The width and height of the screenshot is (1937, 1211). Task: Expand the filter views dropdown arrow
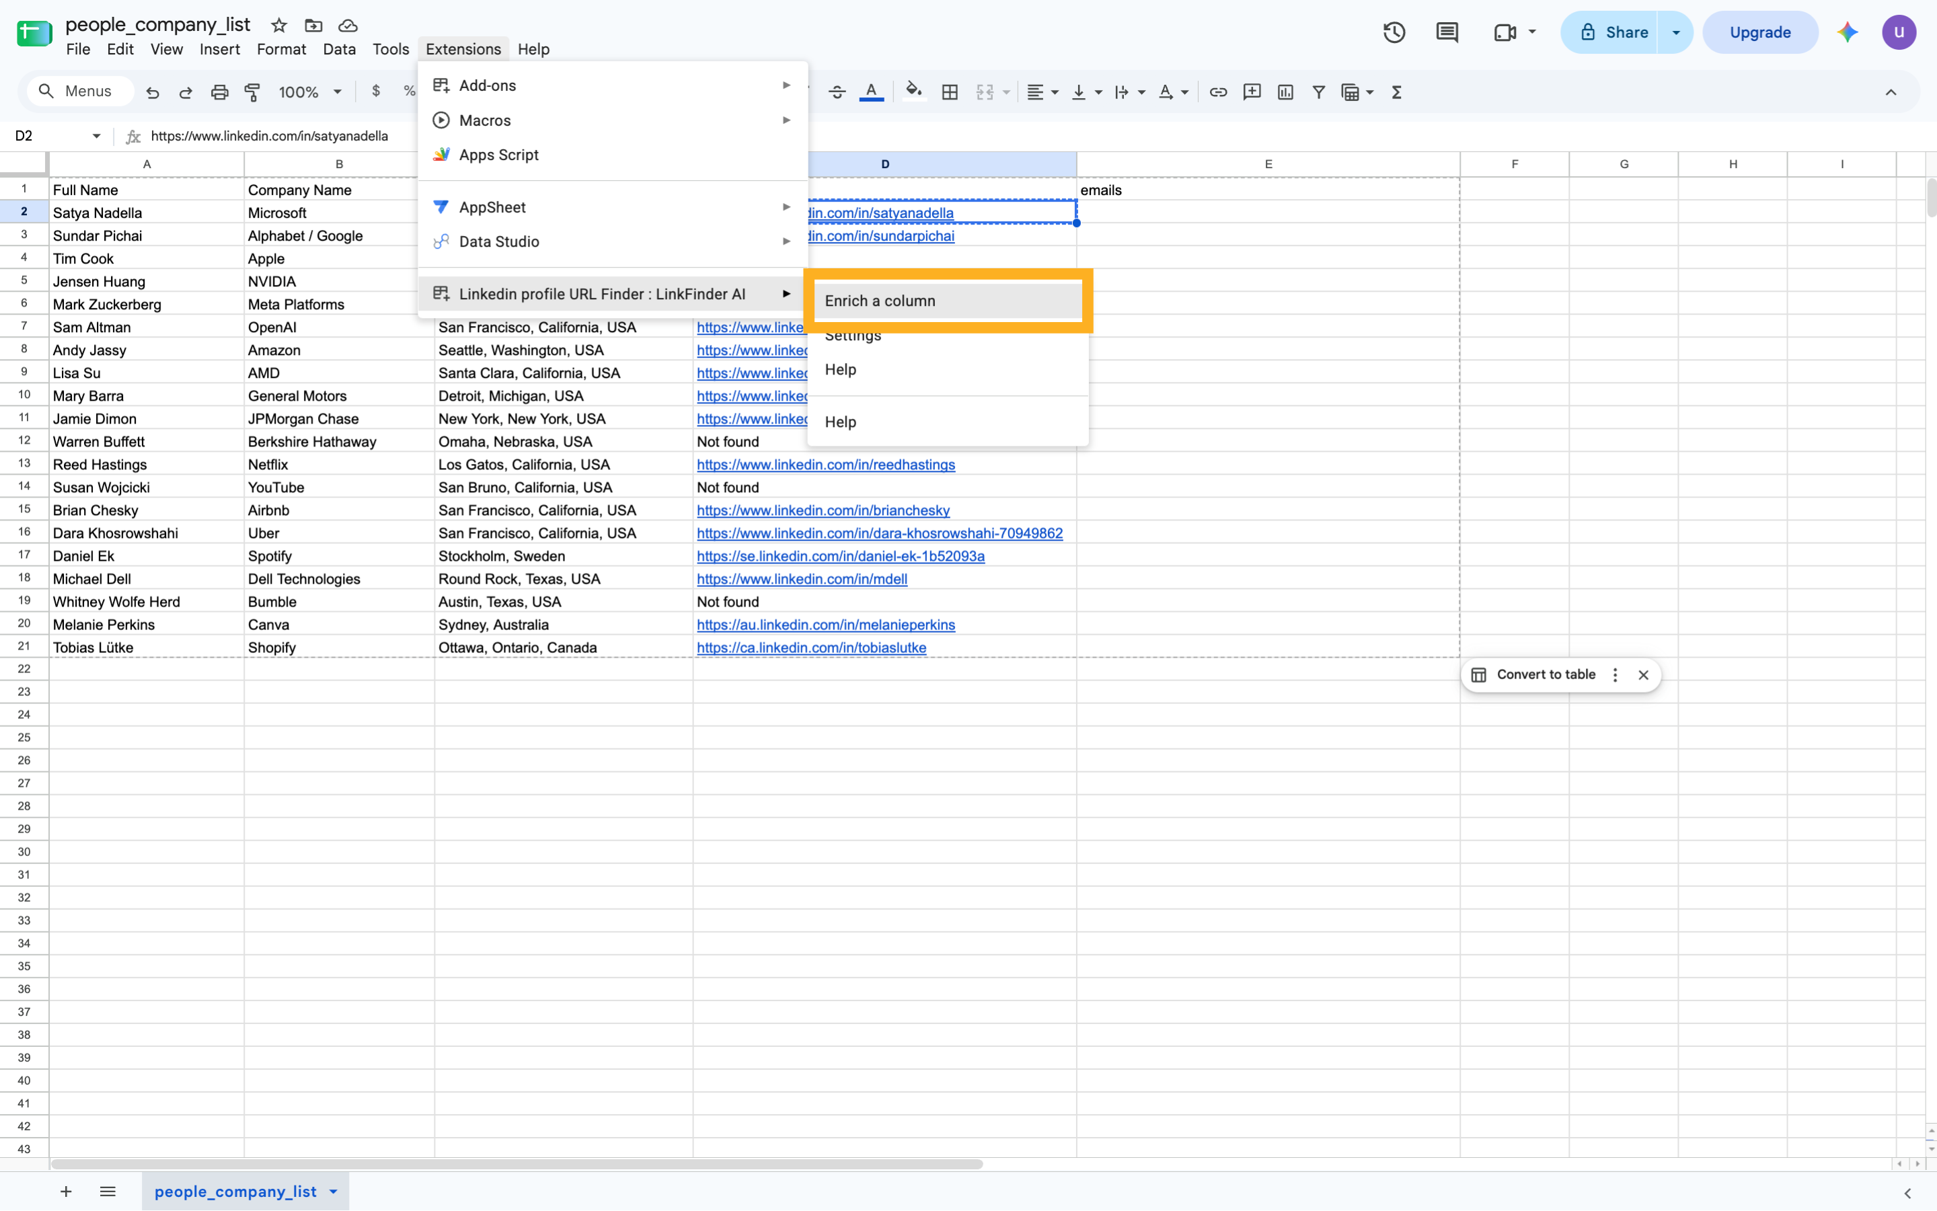pyautogui.click(x=1370, y=92)
